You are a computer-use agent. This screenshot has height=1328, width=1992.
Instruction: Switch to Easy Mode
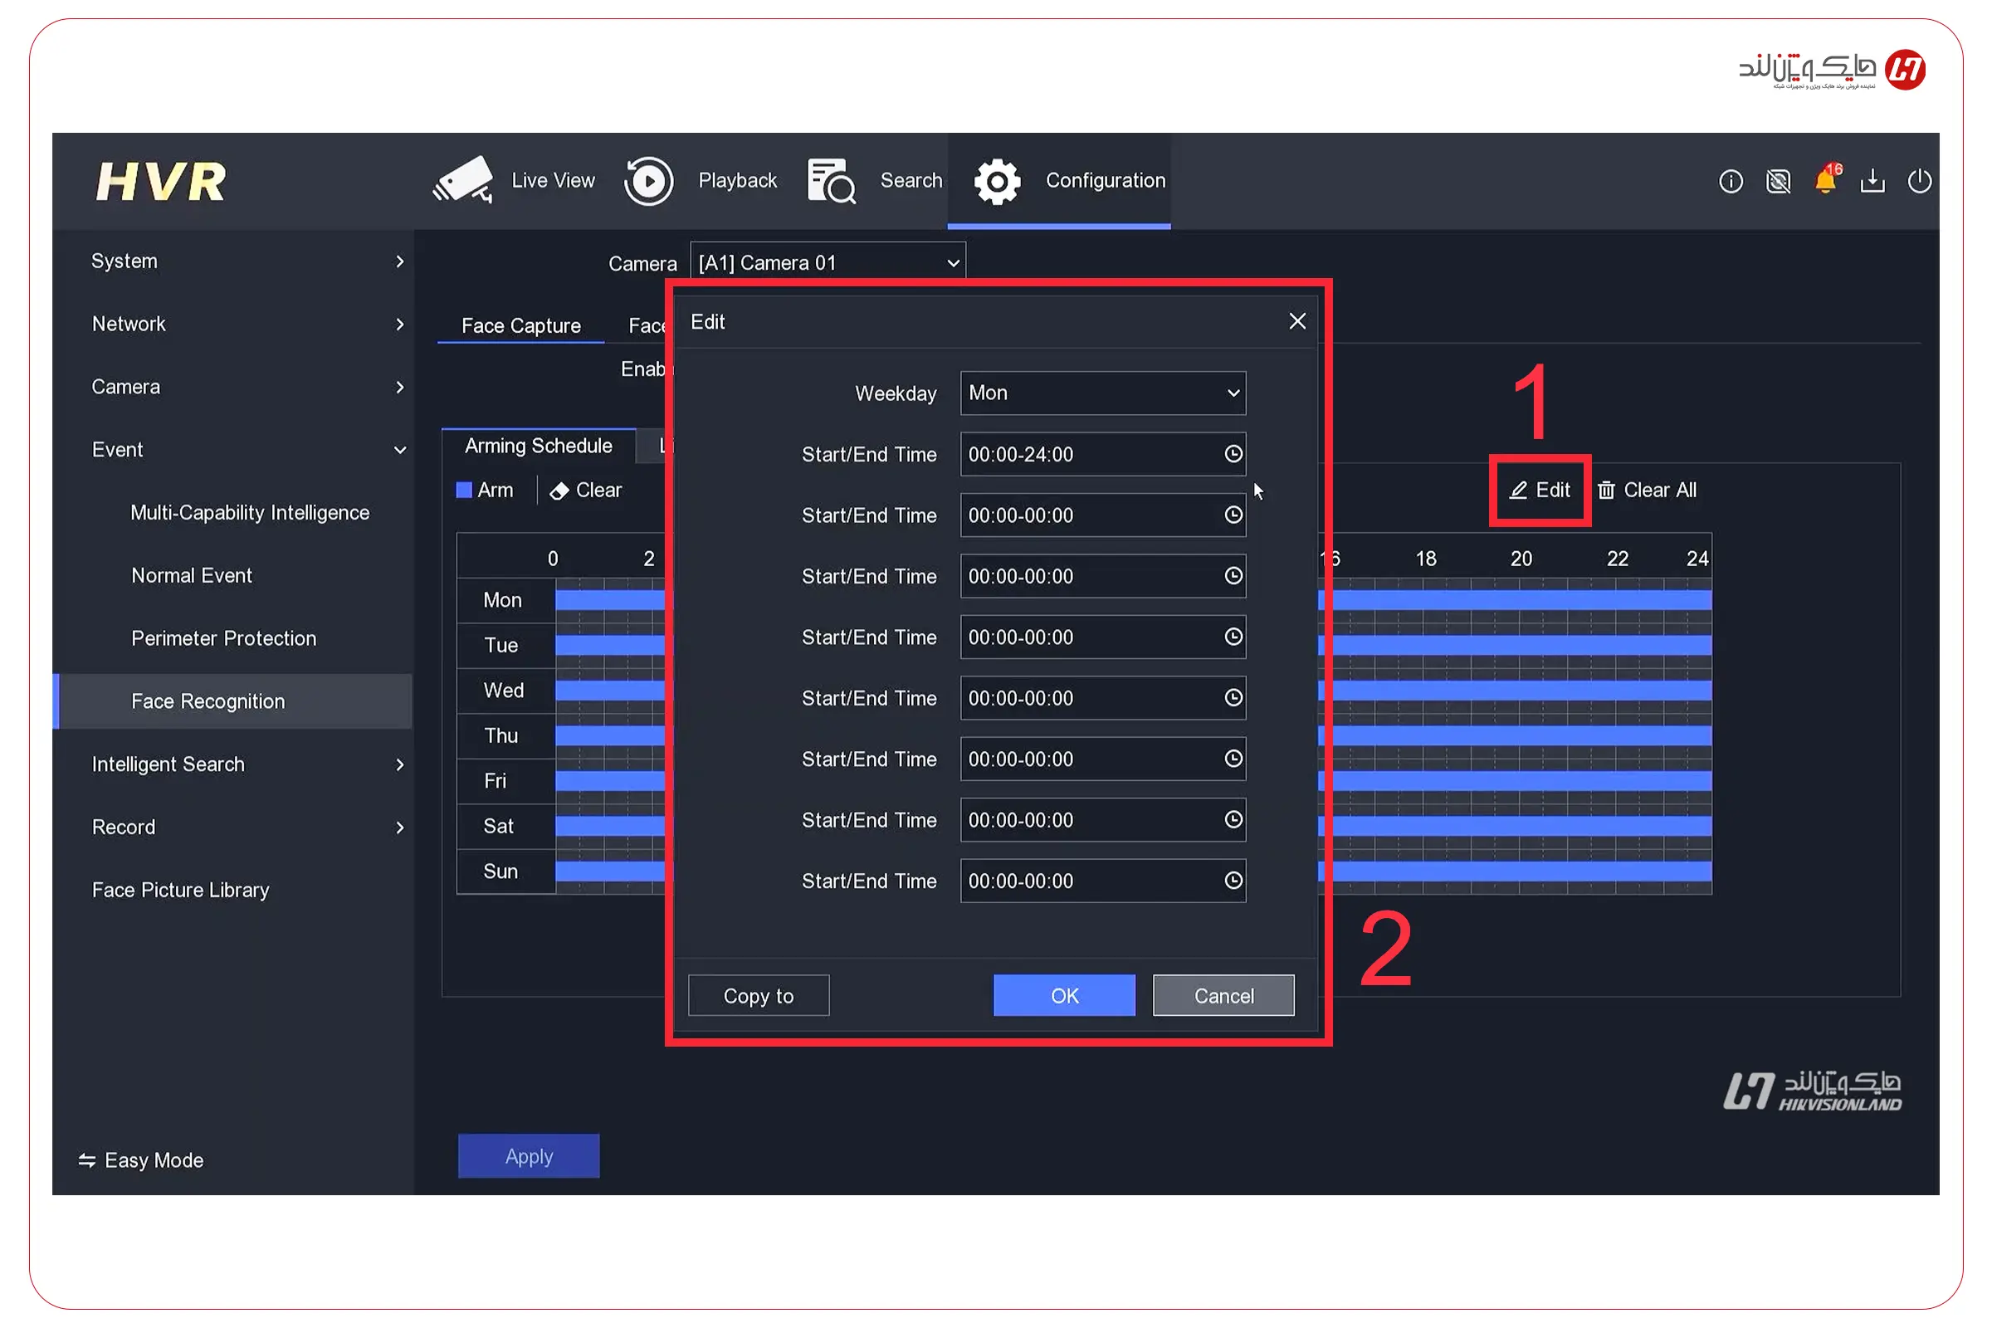(x=141, y=1160)
